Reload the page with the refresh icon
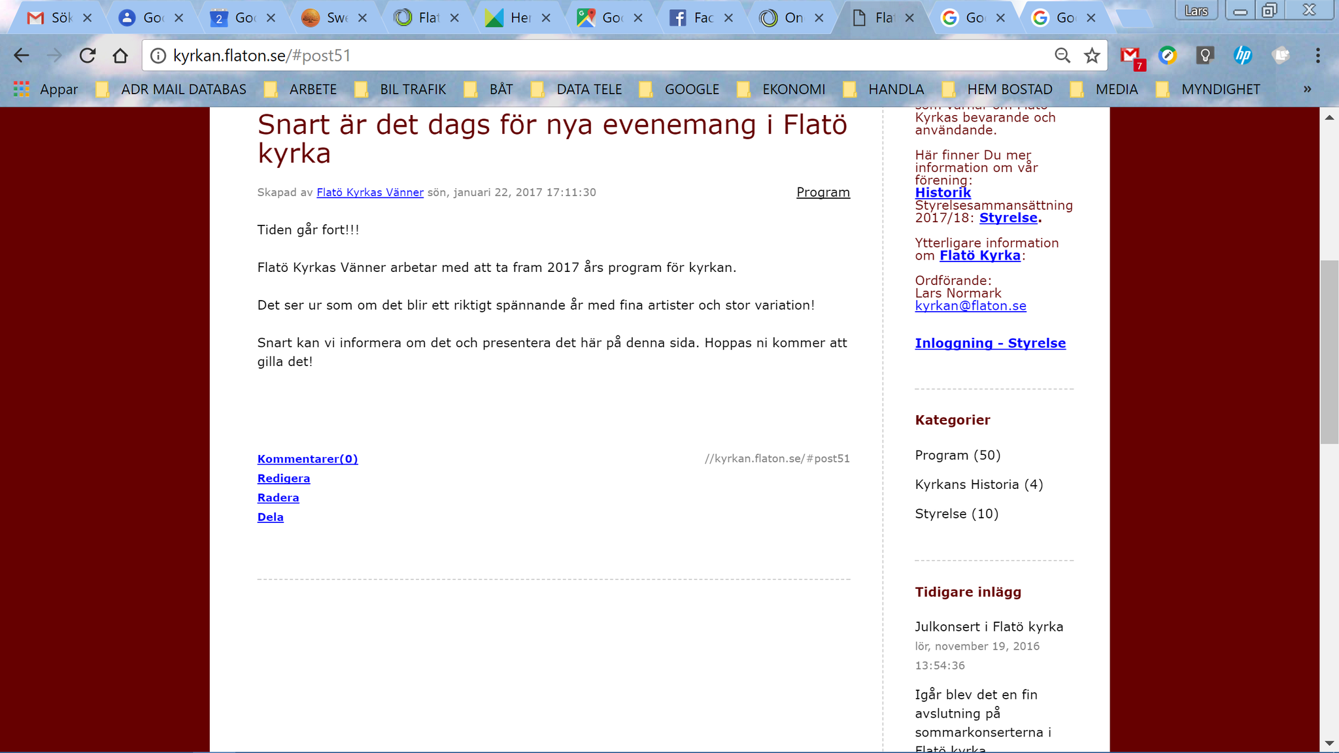The image size is (1339, 753). pos(88,56)
